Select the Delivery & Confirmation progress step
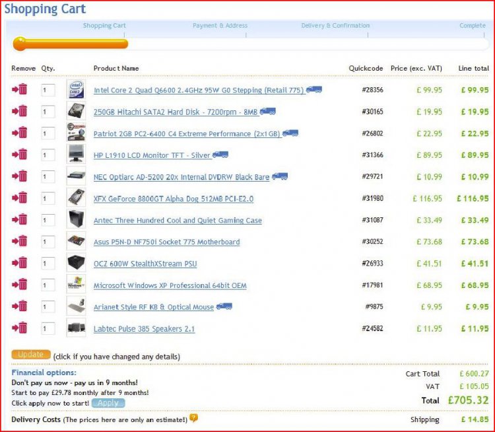Image resolution: width=495 pixels, height=432 pixels. [335, 26]
